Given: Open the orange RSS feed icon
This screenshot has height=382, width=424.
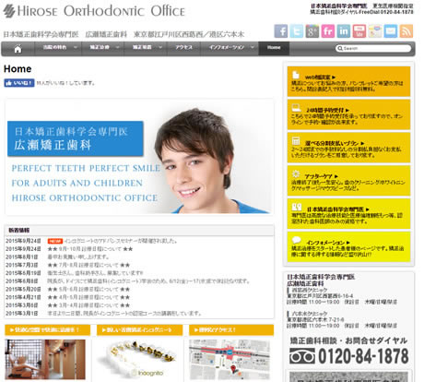Looking at the screenshot, I should [406, 31].
